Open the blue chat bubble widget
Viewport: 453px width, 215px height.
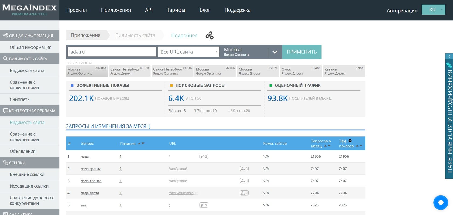coord(441,202)
